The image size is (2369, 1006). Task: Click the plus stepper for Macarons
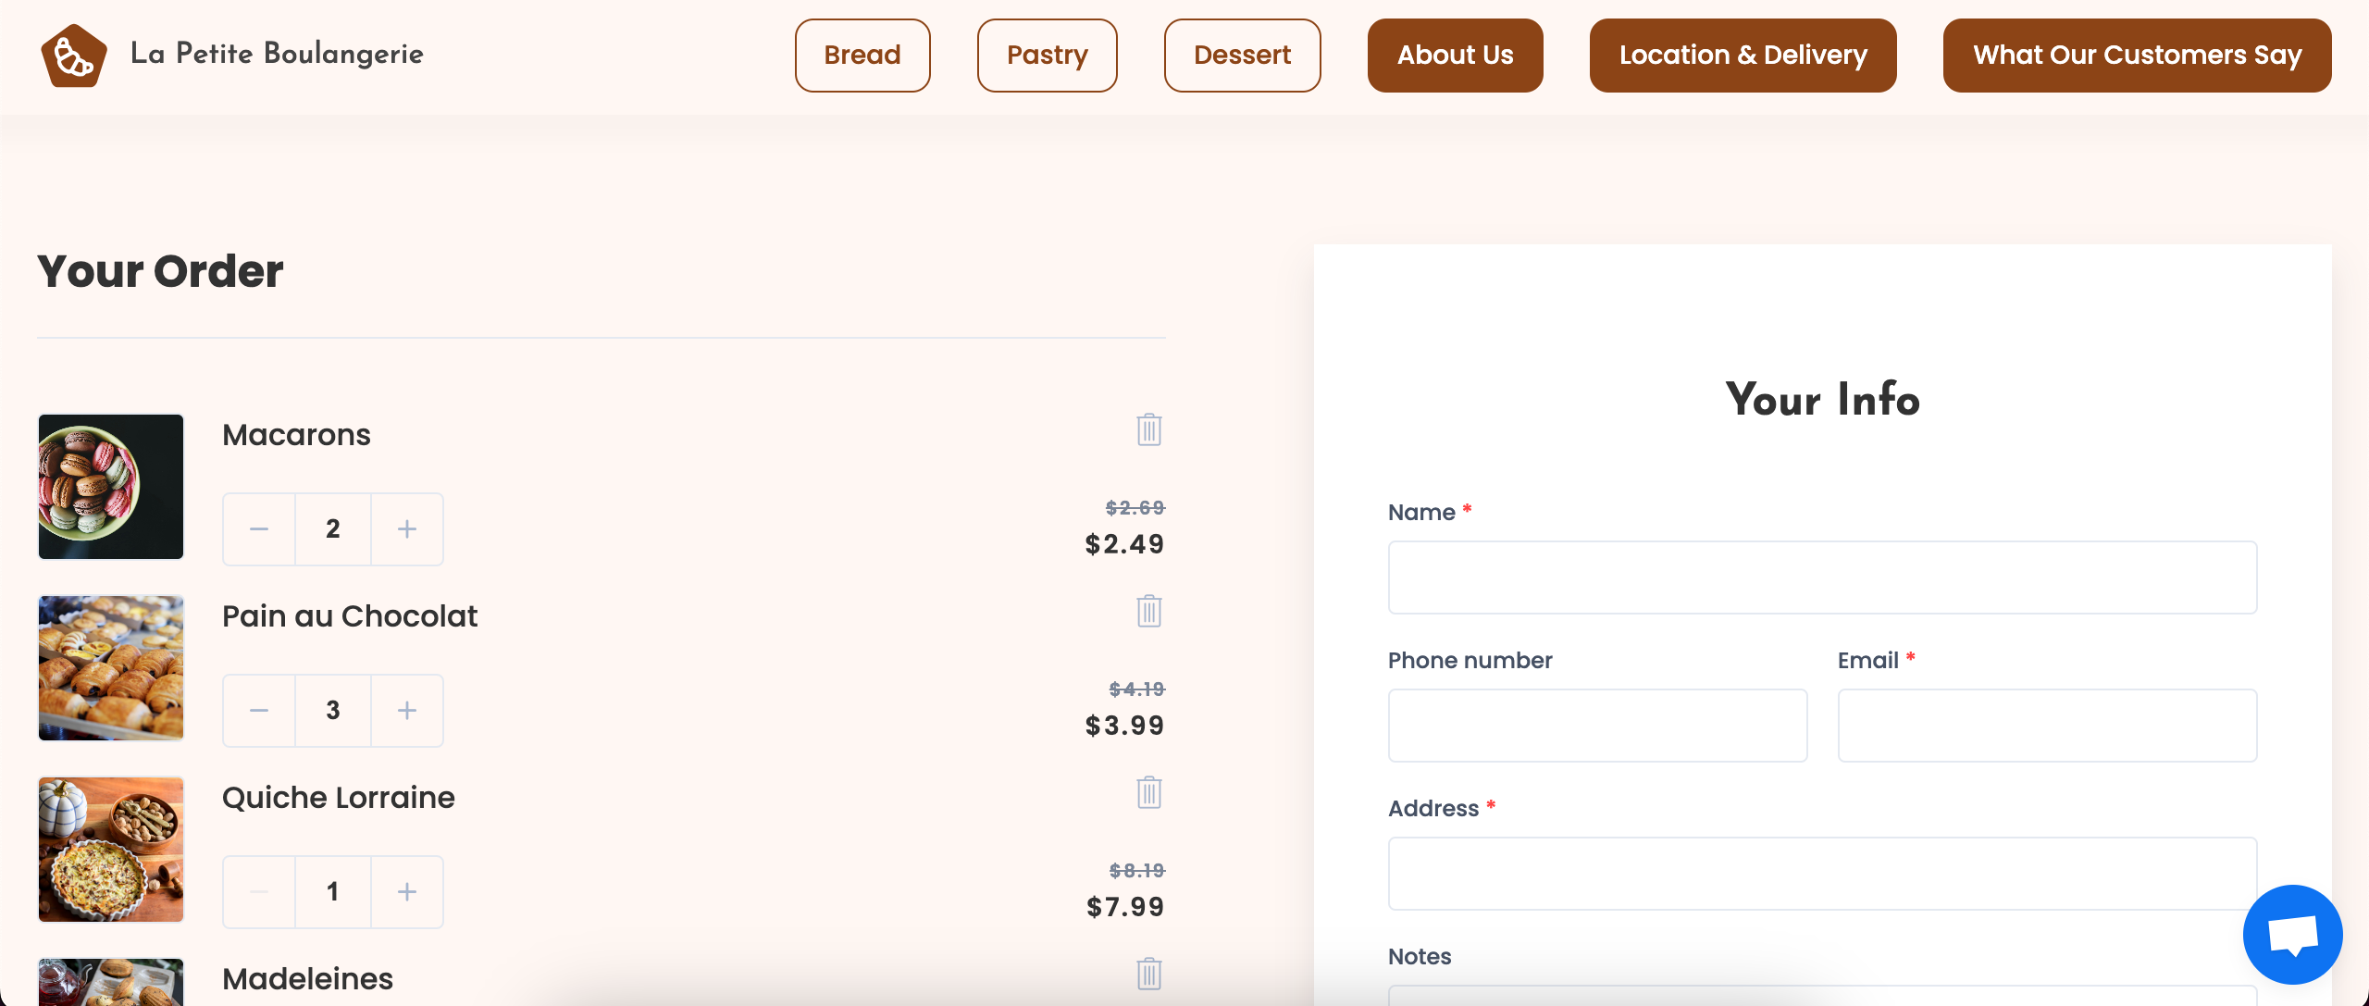406,528
